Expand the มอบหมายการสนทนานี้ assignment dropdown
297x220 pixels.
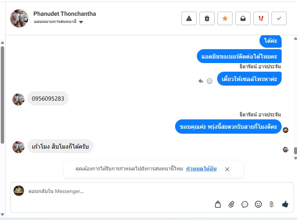tap(81, 22)
